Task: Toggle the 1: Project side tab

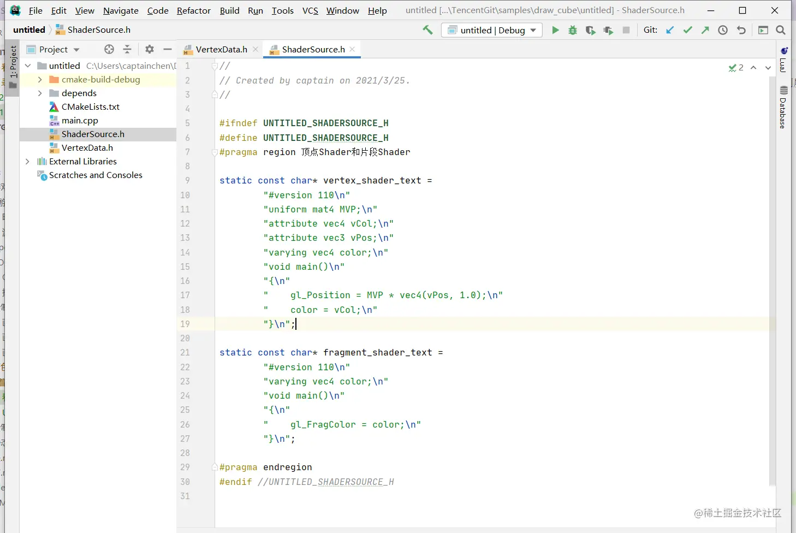Action: tap(13, 67)
